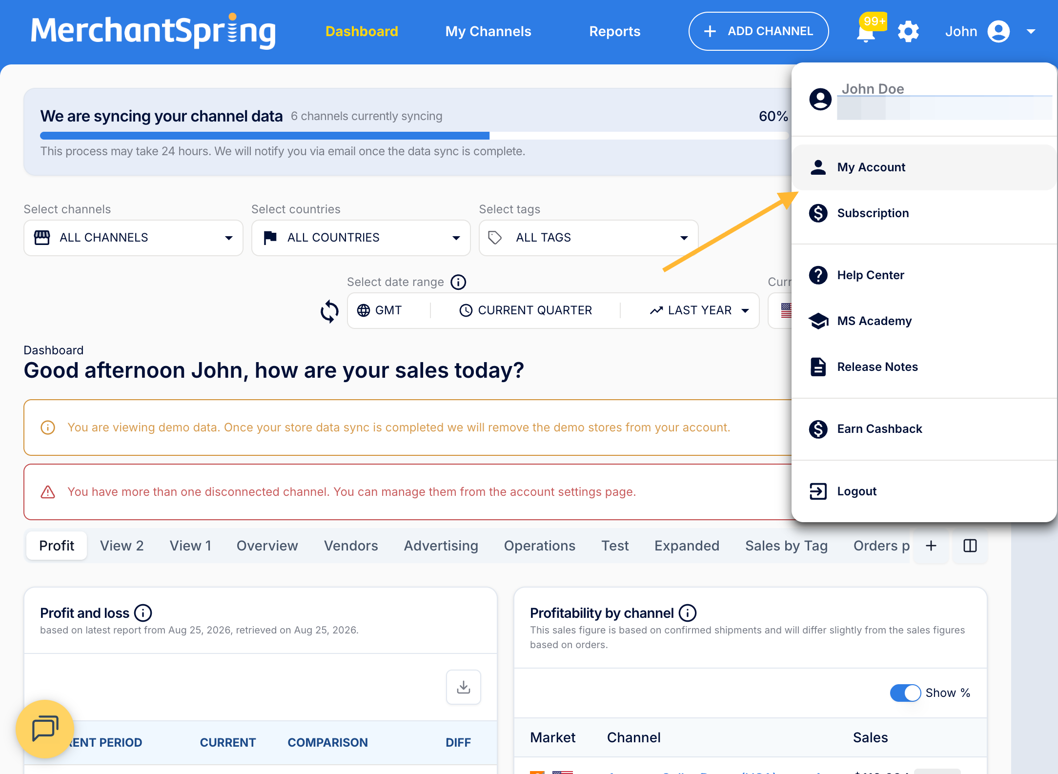Click the John Doe profile avatar in the menu
The image size is (1058, 774).
(820, 100)
